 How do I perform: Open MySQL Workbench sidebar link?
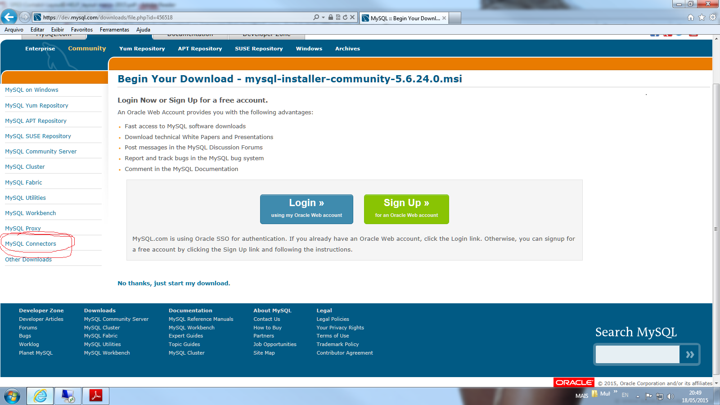[x=30, y=213]
